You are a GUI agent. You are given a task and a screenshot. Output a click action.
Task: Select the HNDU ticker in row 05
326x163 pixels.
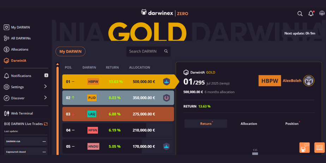click(x=93, y=146)
